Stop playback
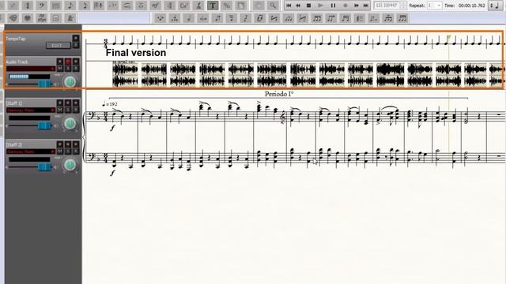Viewport: 506px width, 284px height. click(309, 6)
